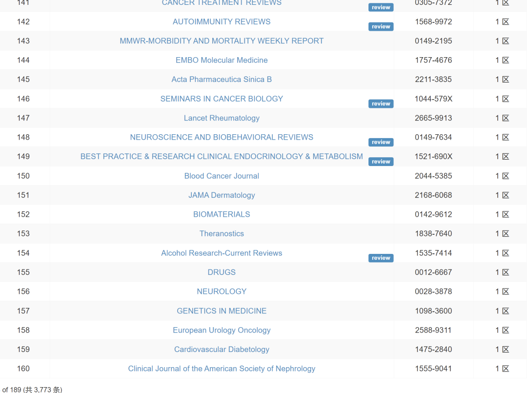Click the 1区 tier for Cardiovascular Diabetology
Viewport: 527px width, 393px height.
pos(502,349)
